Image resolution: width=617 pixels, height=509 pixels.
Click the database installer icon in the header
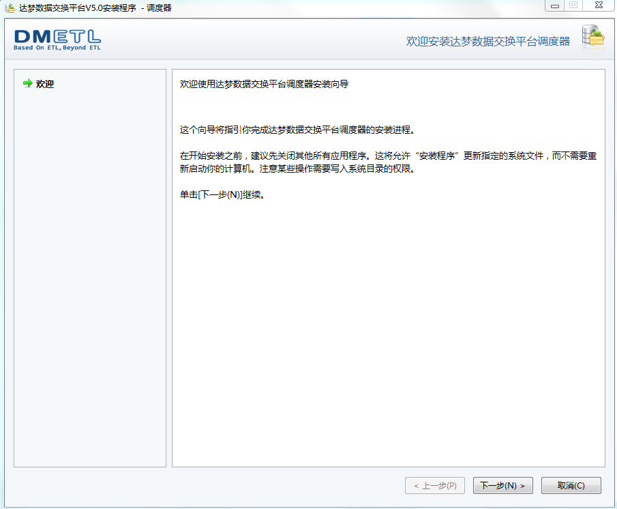[593, 38]
